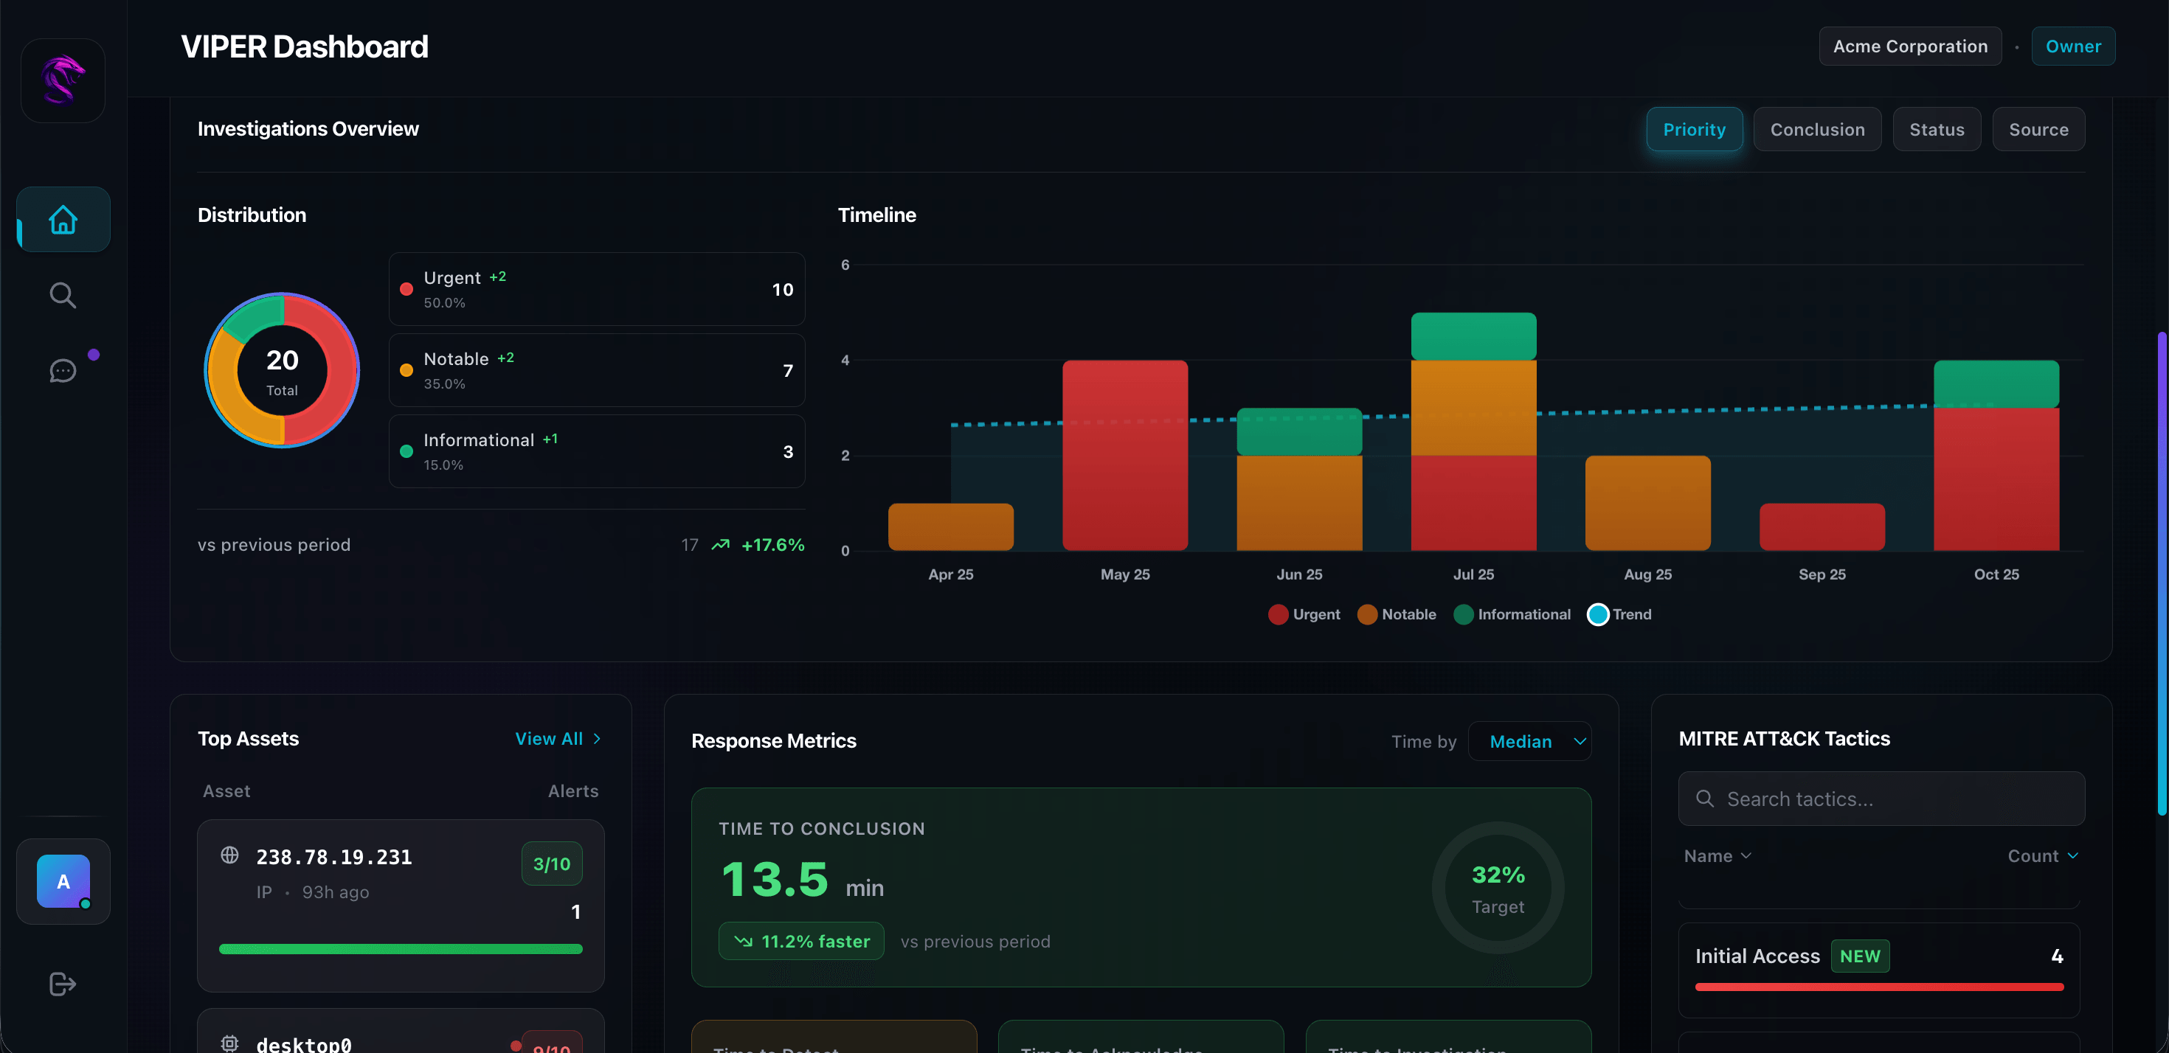Click the Owner button
2169x1053 pixels.
click(2073, 46)
